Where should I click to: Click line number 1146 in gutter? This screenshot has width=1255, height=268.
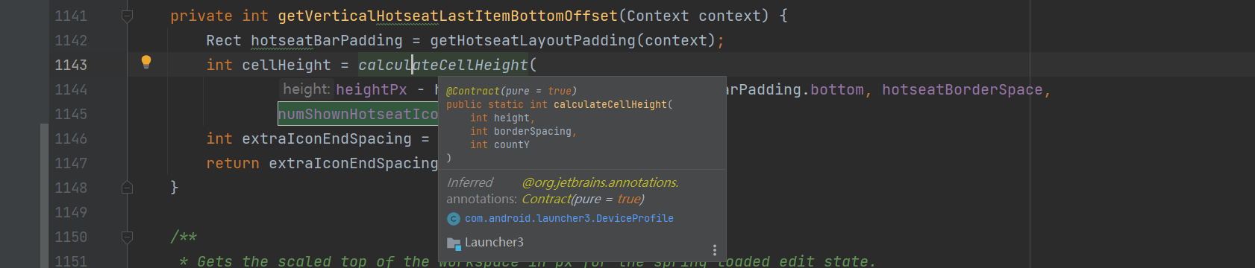tap(71, 138)
